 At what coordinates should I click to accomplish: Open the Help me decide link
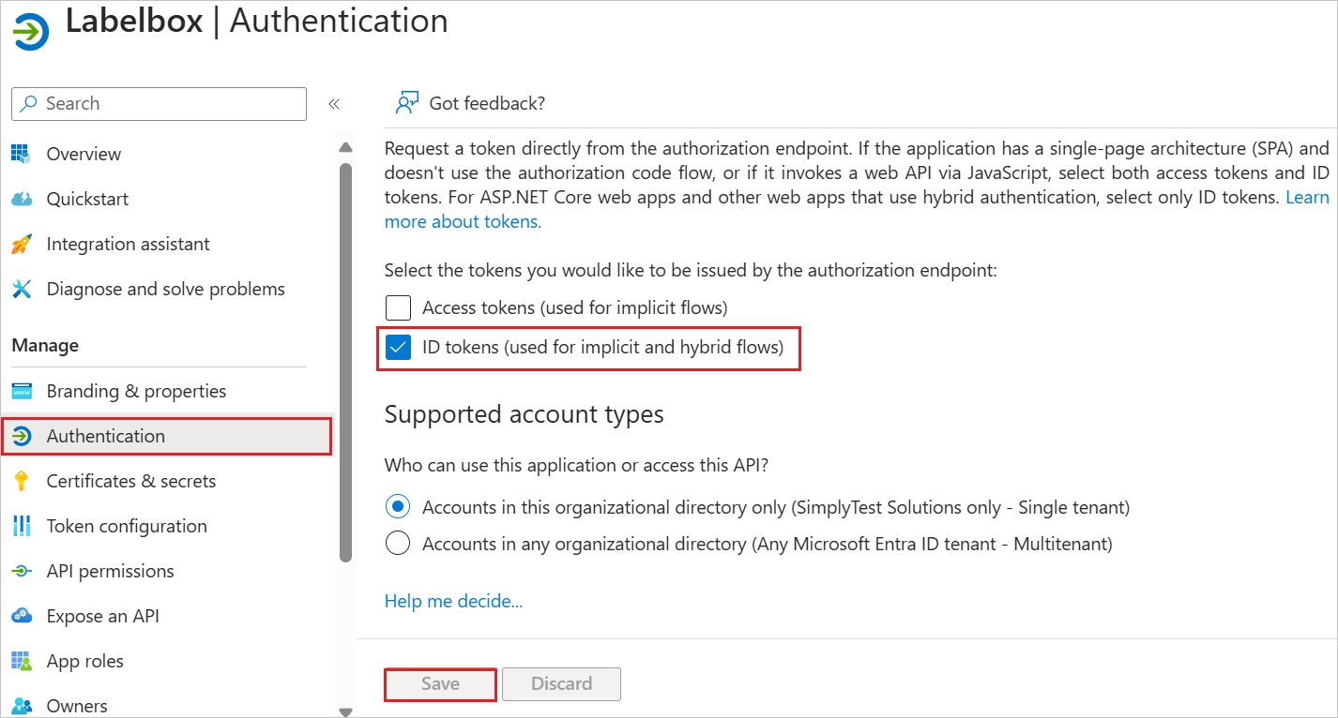tap(454, 601)
